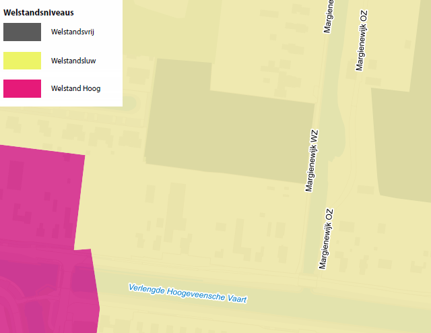The image size is (431, 333).
Task: Click the Welstand Hoog legend label
Action: [76, 88]
